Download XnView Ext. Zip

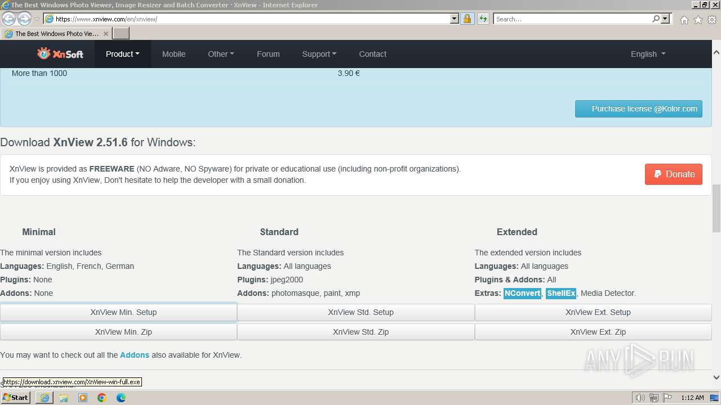point(593,332)
